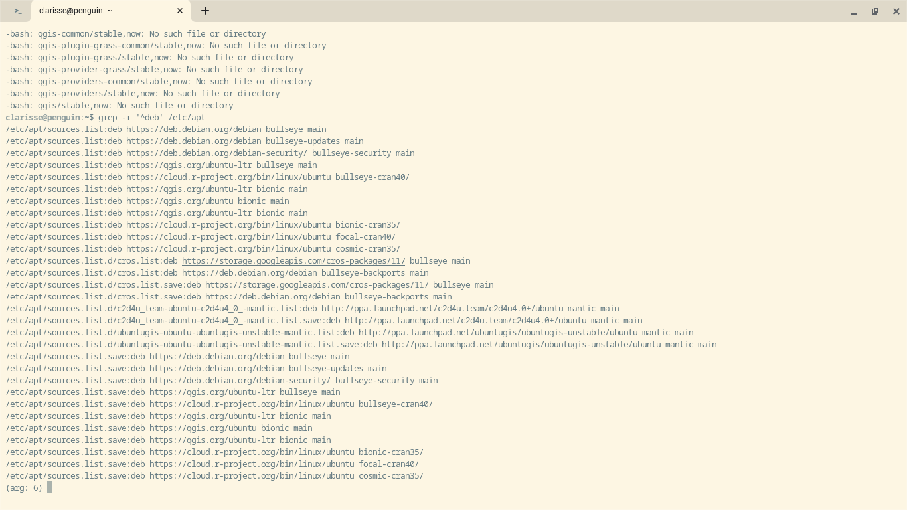Click sources.list.save:deb 'qgis.org/ubuntu bionic main' line

tap(159, 428)
